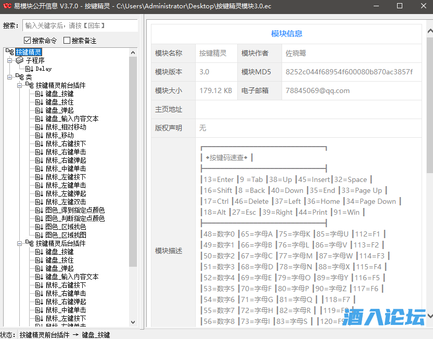Collapse the 按键精灵后台插件 node

[19, 243]
